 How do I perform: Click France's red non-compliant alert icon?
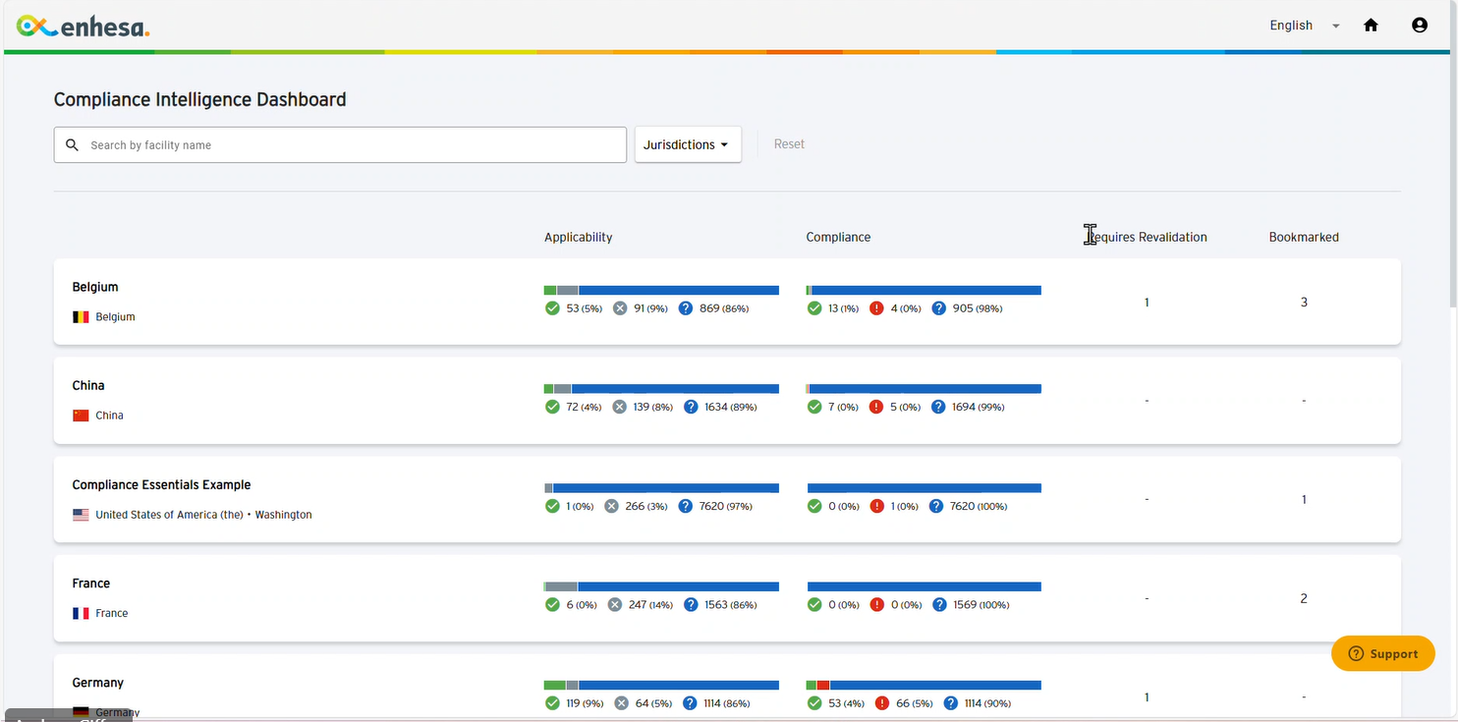pyautogui.click(x=876, y=605)
